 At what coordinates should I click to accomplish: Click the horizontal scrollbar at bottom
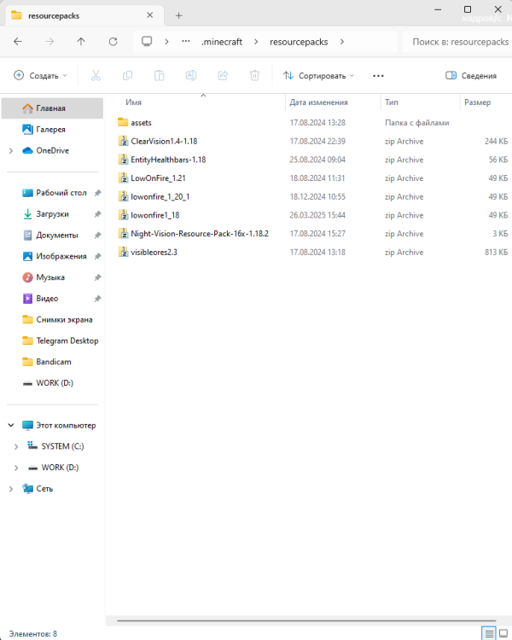coord(306,620)
